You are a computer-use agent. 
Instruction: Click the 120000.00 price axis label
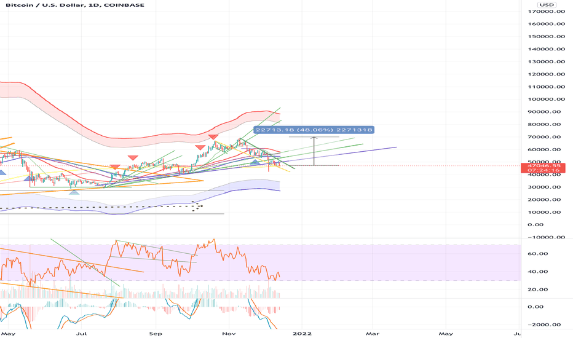point(547,74)
